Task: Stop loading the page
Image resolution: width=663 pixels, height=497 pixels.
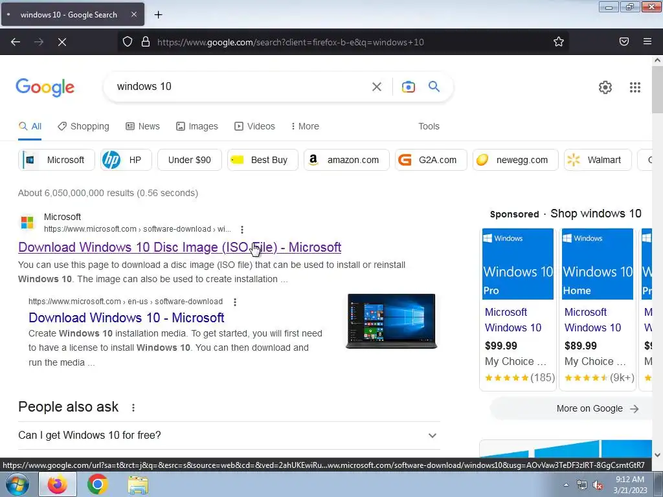Action: tap(62, 42)
